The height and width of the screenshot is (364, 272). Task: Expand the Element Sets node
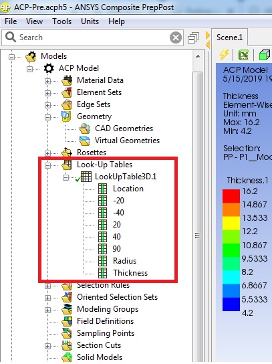[x=47, y=93]
